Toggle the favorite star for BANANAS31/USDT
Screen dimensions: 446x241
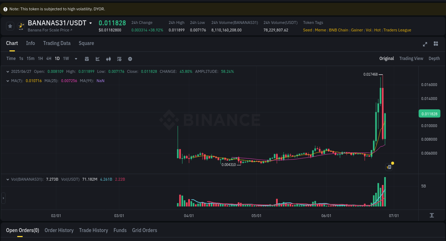pyautogui.click(x=10, y=26)
